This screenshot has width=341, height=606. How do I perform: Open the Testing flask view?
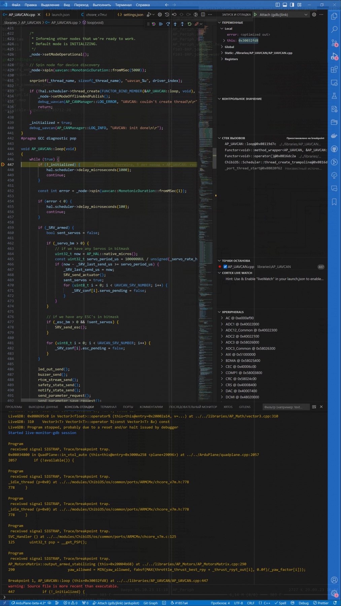pos(334,96)
